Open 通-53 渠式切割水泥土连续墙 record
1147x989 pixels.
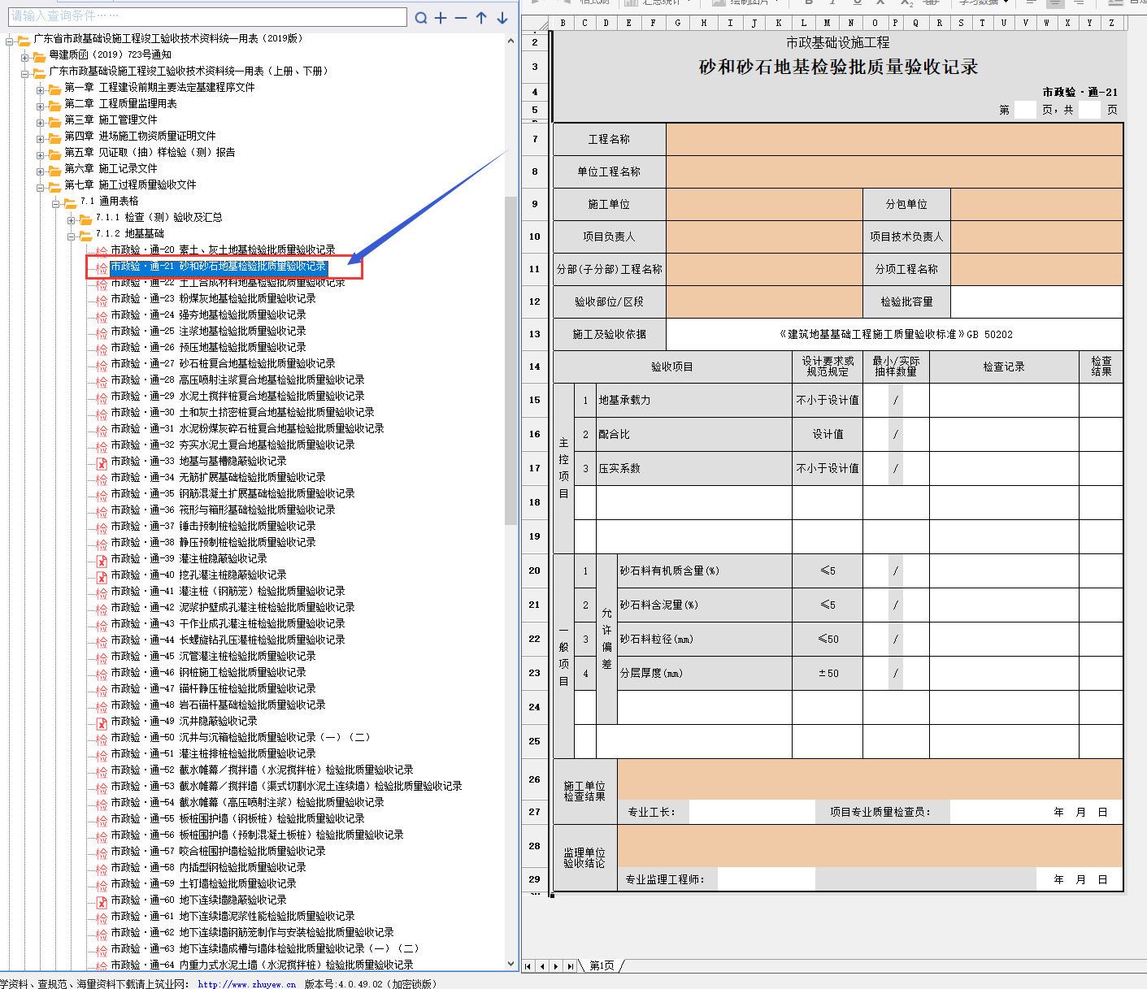coord(286,787)
